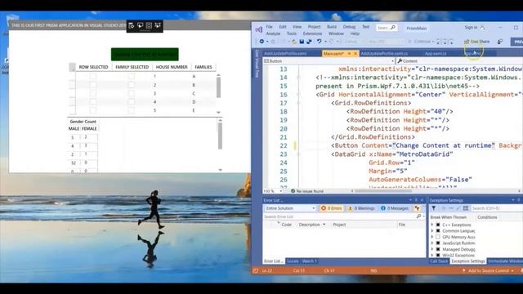The width and height of the screenshot is (523, 294).
Task: Click the Save file toolbar icon
Action: pos(302,42)
